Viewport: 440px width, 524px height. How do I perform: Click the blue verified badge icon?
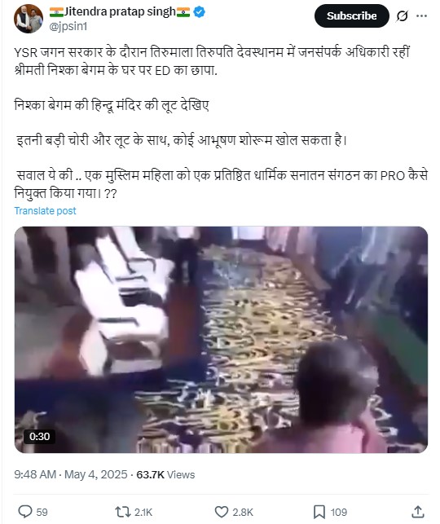200,12
